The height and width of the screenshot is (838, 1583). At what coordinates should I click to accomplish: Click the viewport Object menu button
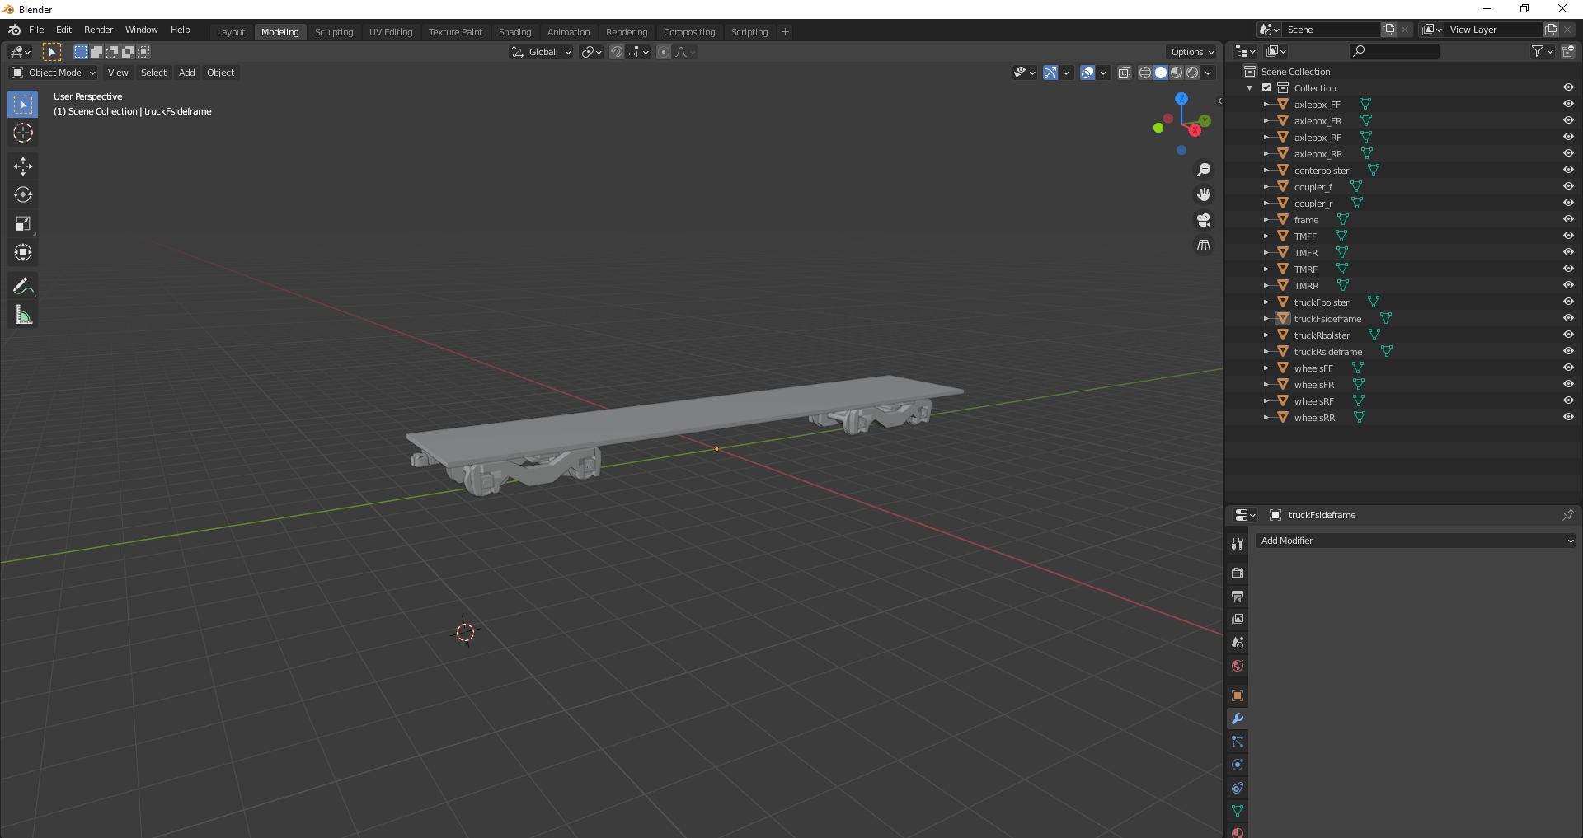click(x=220, y=73)
